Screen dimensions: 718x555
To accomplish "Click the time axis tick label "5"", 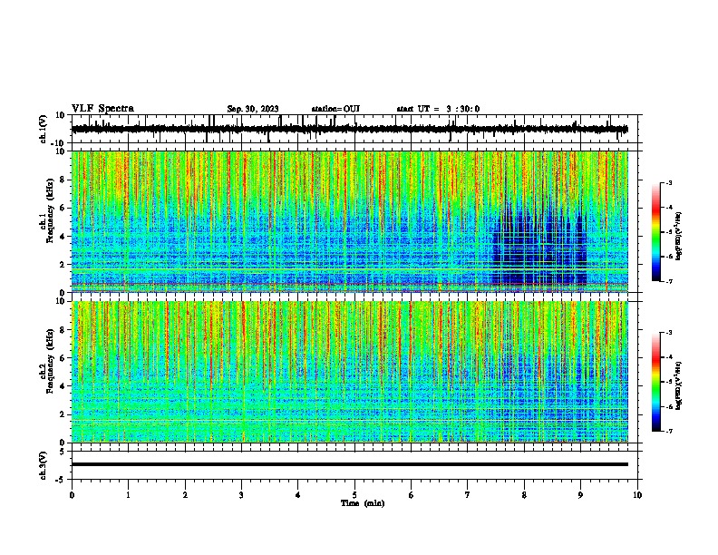I will [354, 495].
